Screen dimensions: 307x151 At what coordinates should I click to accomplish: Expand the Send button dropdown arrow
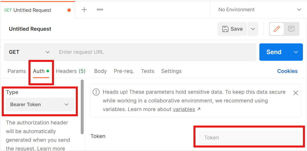[x=296, y=52]
